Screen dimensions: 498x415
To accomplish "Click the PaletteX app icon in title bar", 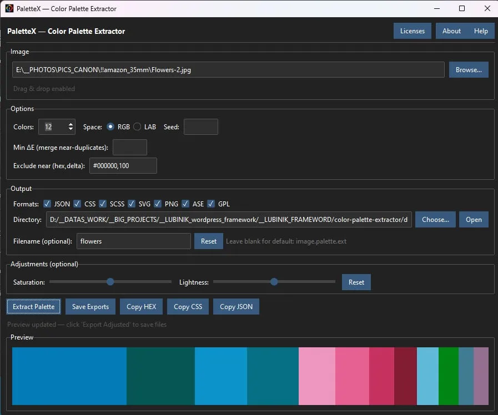I will (x=9, y=8).
